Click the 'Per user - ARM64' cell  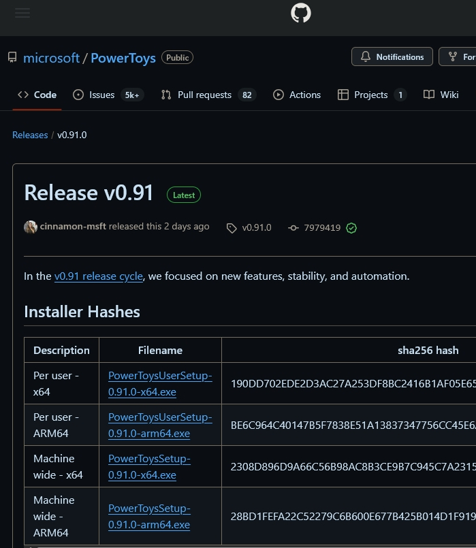click(x=61, y=425)
